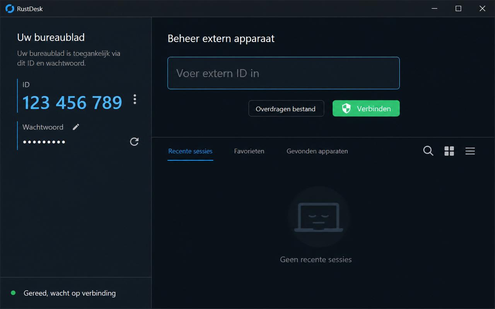Switch sessions to grid view

point(449,151)
